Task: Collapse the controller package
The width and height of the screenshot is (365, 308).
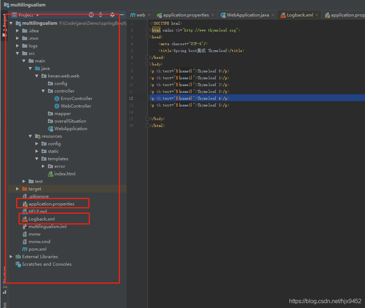Action: pyautogui.click(x=43, y=91)
